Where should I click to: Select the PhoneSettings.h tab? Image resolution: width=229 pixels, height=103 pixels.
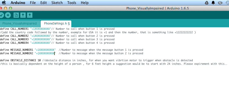tap(56, 23)
